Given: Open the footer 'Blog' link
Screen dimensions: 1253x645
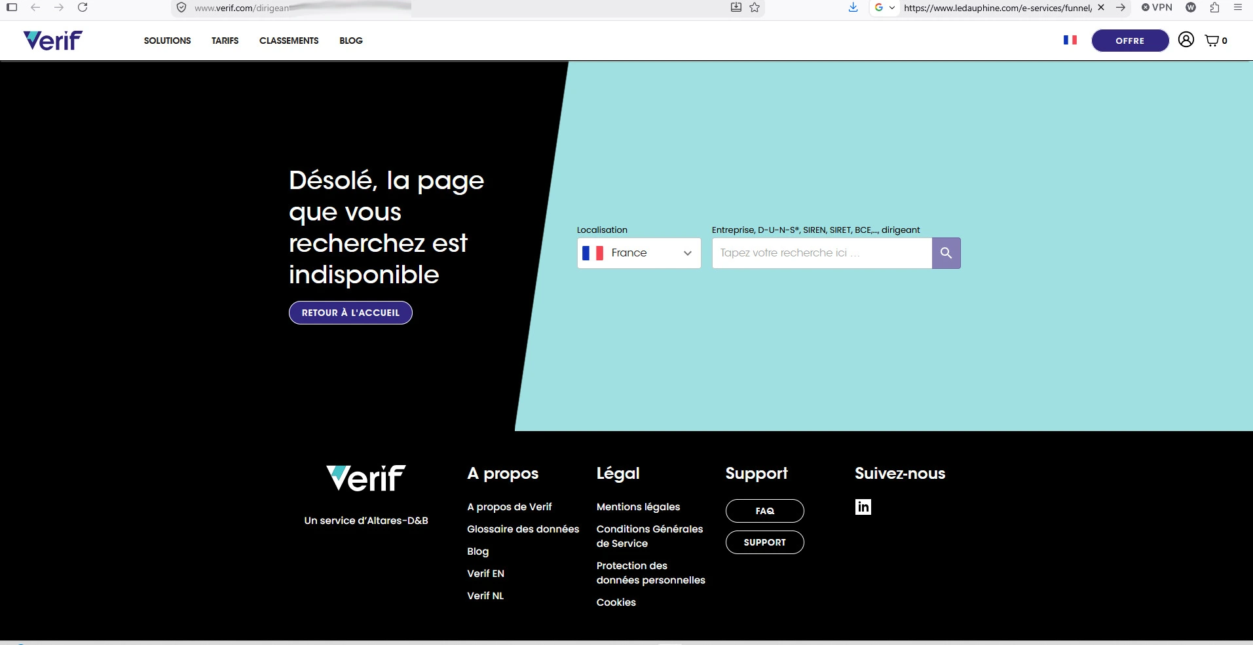Looking at the screenshot, I should [x=478, y=551].
